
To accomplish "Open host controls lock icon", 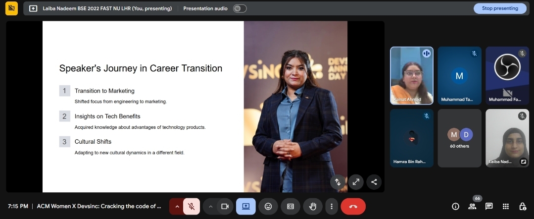I will click(522, 206).
